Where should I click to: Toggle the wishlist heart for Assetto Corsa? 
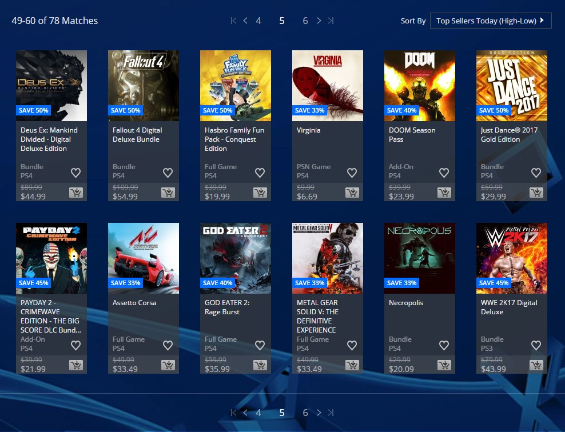pos(168,345)
